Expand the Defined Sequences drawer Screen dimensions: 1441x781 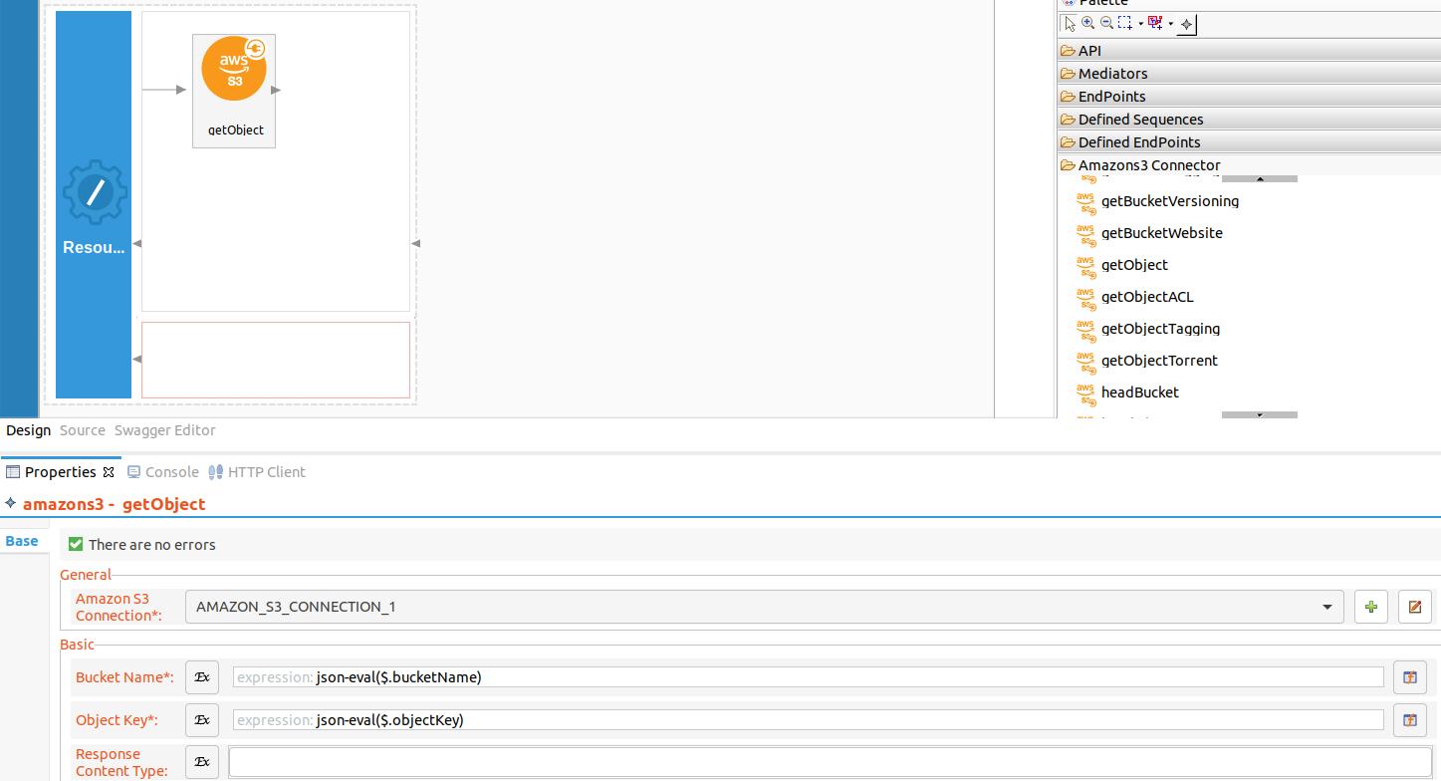coord(1249,119)
